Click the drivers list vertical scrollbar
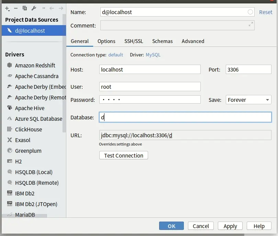 pos(64,73)
